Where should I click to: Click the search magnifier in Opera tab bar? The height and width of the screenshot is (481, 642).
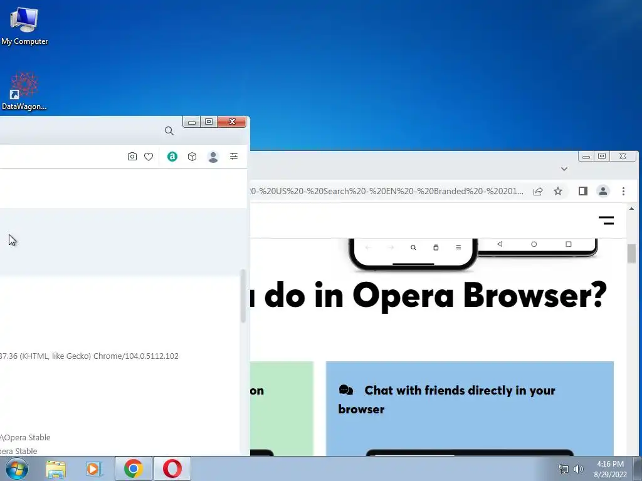click(x=169, y=131)
